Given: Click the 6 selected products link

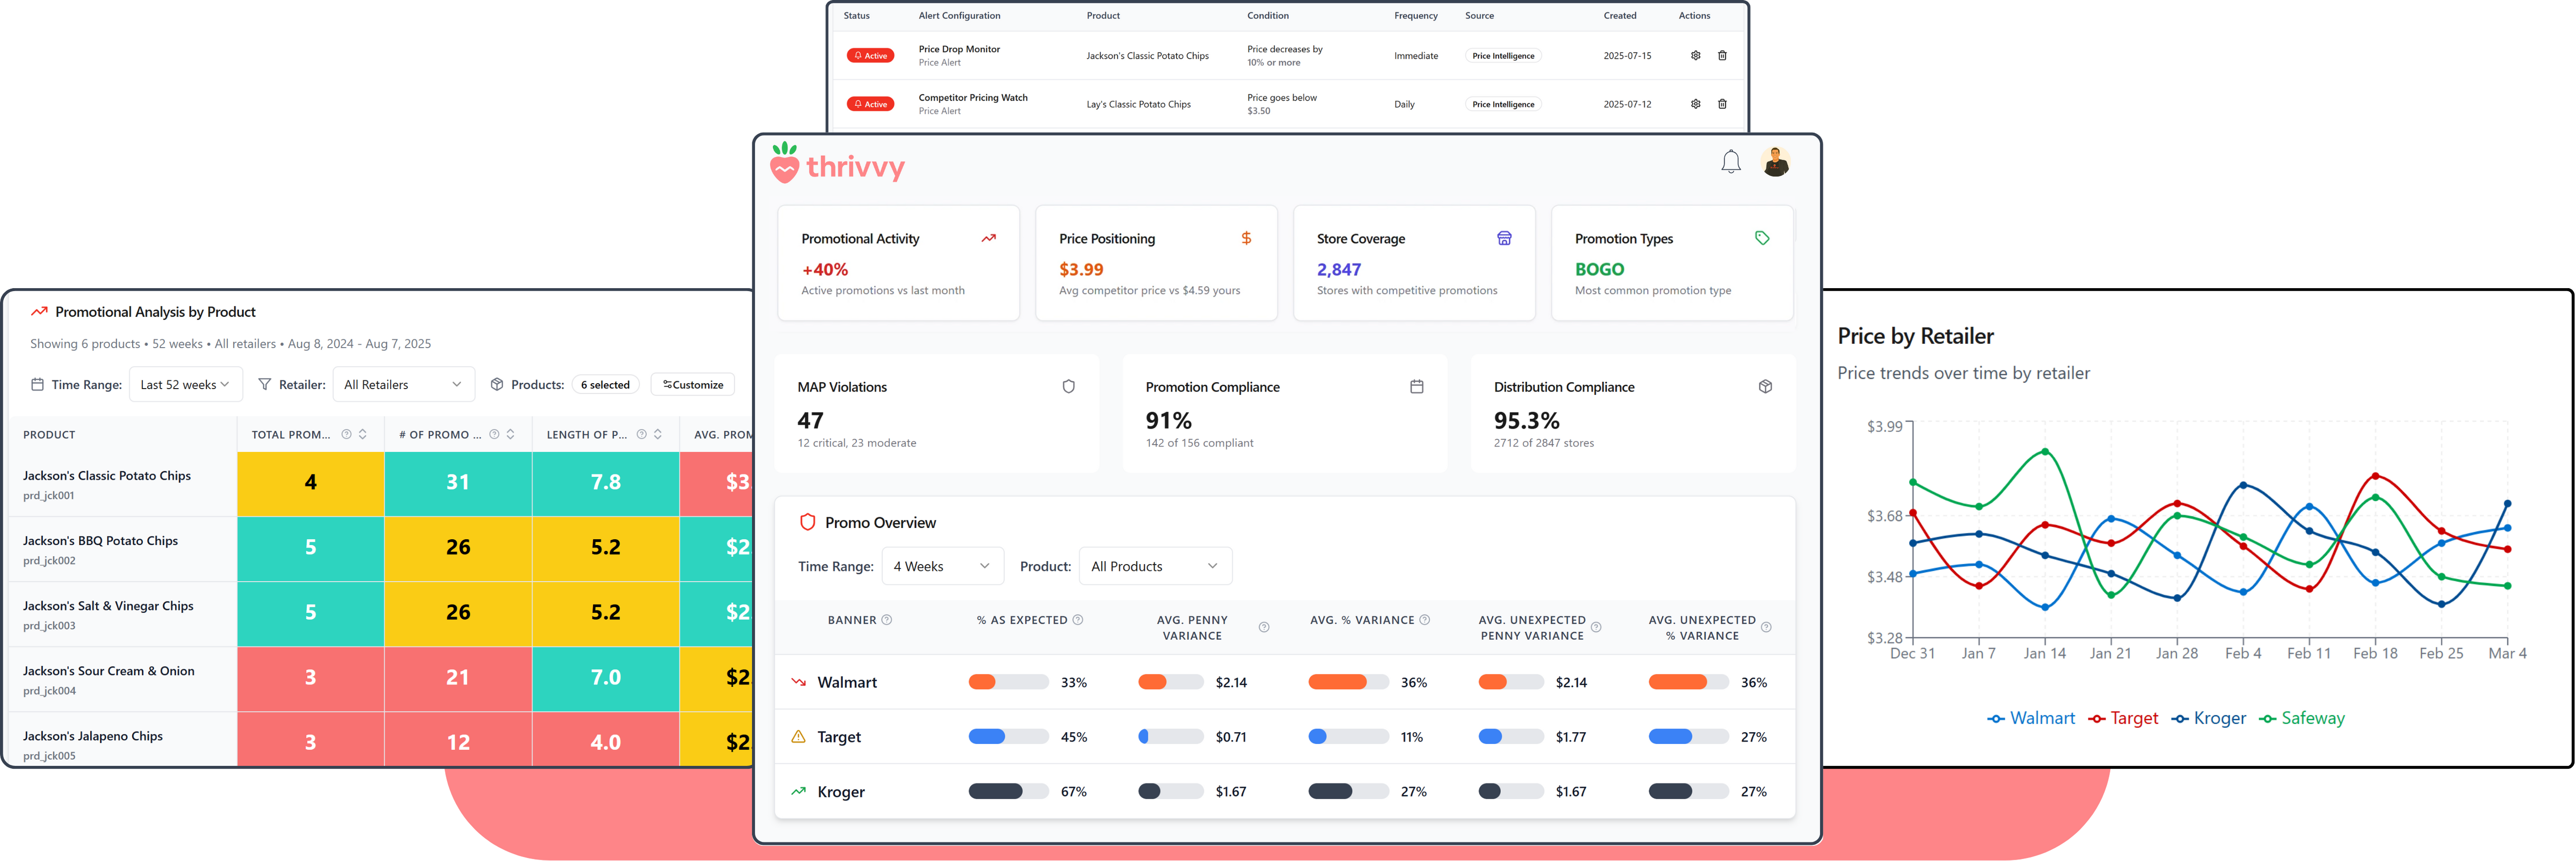Looking at the screenshot, I should click(605, 384).
